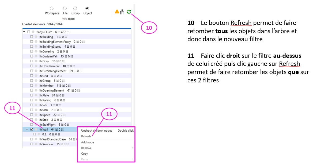313x164 pixels.
Task: Click the list icon beside BabyCO2.ifc
Action: (59, 32)
